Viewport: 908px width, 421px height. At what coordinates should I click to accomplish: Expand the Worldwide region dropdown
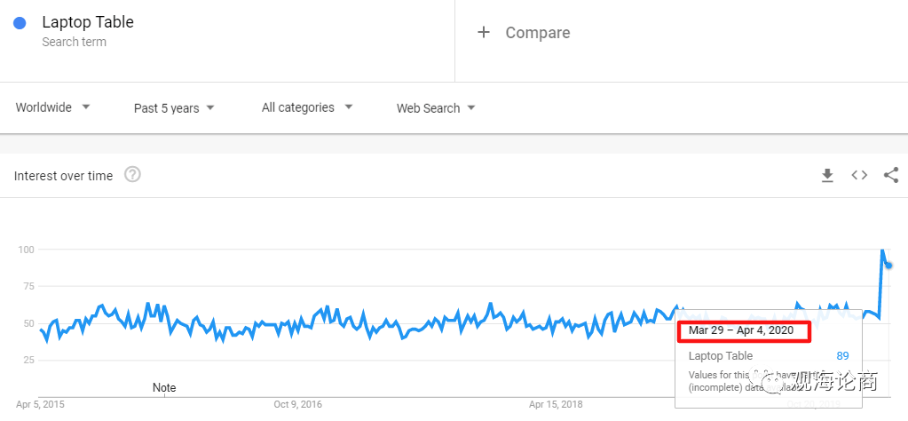[x=53, y=107]
